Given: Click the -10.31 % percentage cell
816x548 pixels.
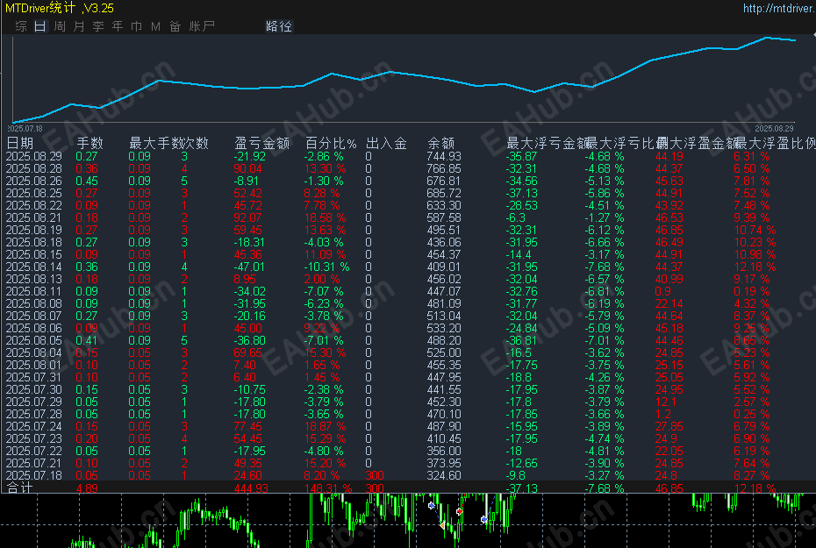Looking at the screenshot, I should [x=326, y=267].
